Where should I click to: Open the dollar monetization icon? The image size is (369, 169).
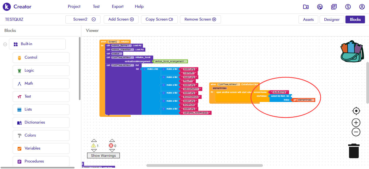click(348, 7)
